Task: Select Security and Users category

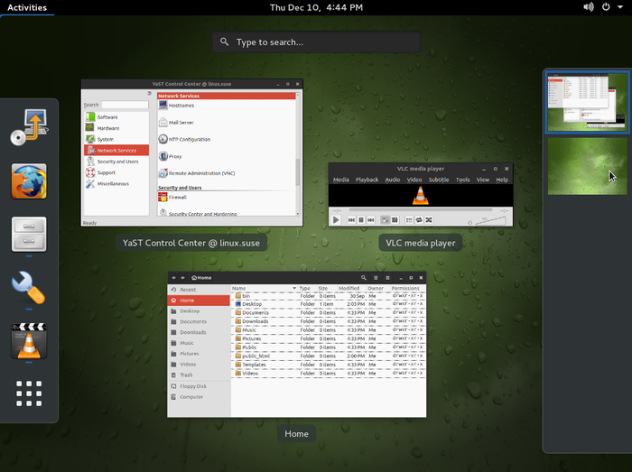Action: click(x=118, y=161)
